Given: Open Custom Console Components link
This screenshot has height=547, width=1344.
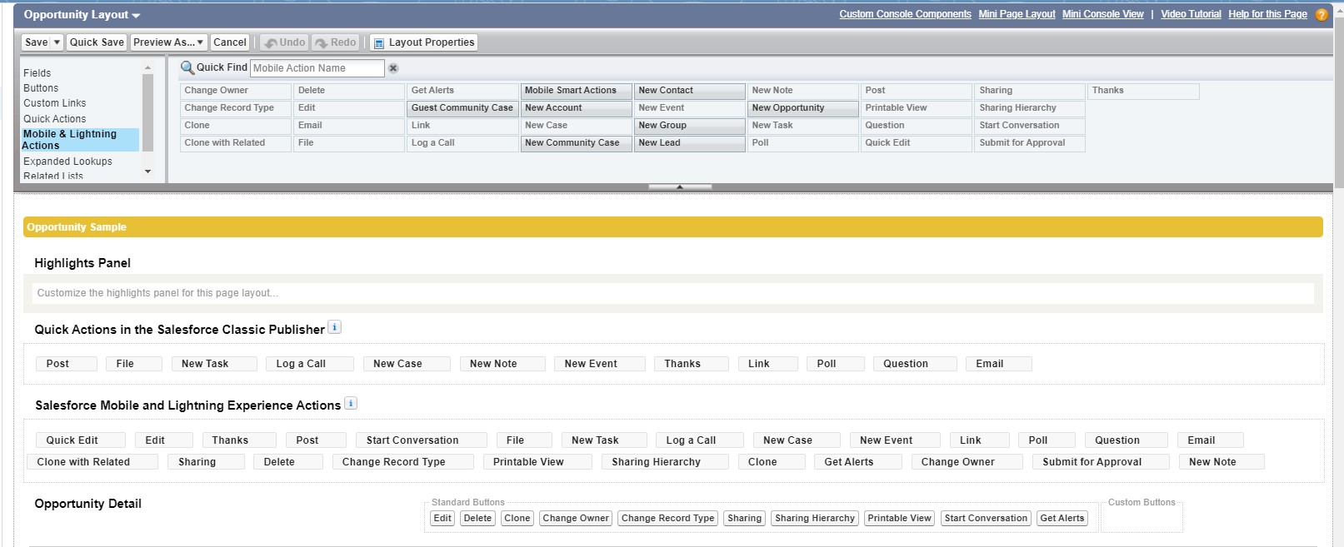Looking at the screenshot, I should (x=905, y=14).
